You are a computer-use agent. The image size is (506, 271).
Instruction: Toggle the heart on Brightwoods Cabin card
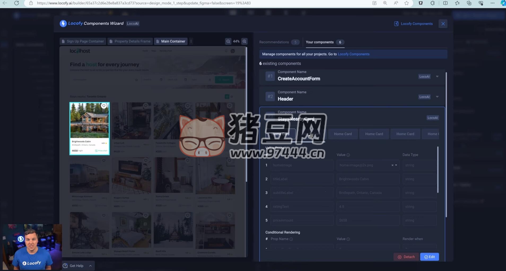pyautogui.click(x=104, y=106)
